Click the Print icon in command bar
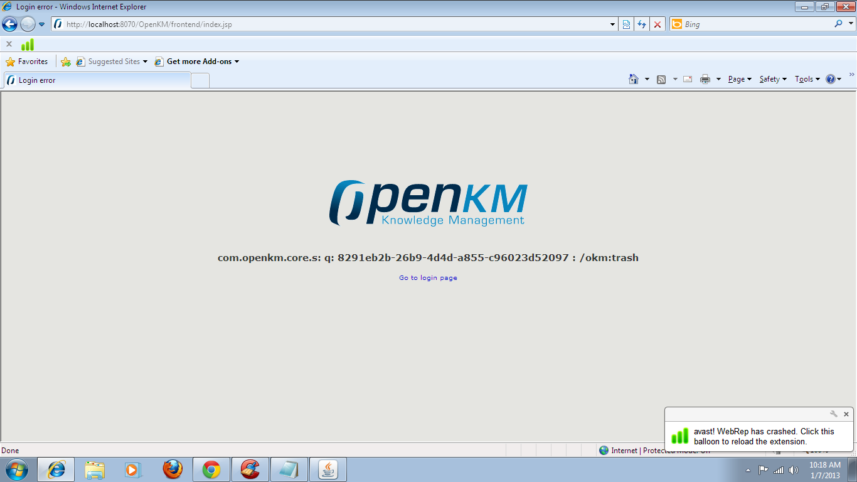The image size is (857, 482). pos(705,79)
